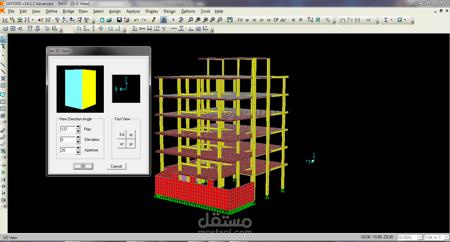Select Draw Rectangular Area tool
450x242 pixels.
pyautogui.click(x=3, y=102)
